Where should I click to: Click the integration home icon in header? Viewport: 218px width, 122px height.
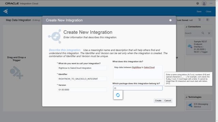pos(5,11)
